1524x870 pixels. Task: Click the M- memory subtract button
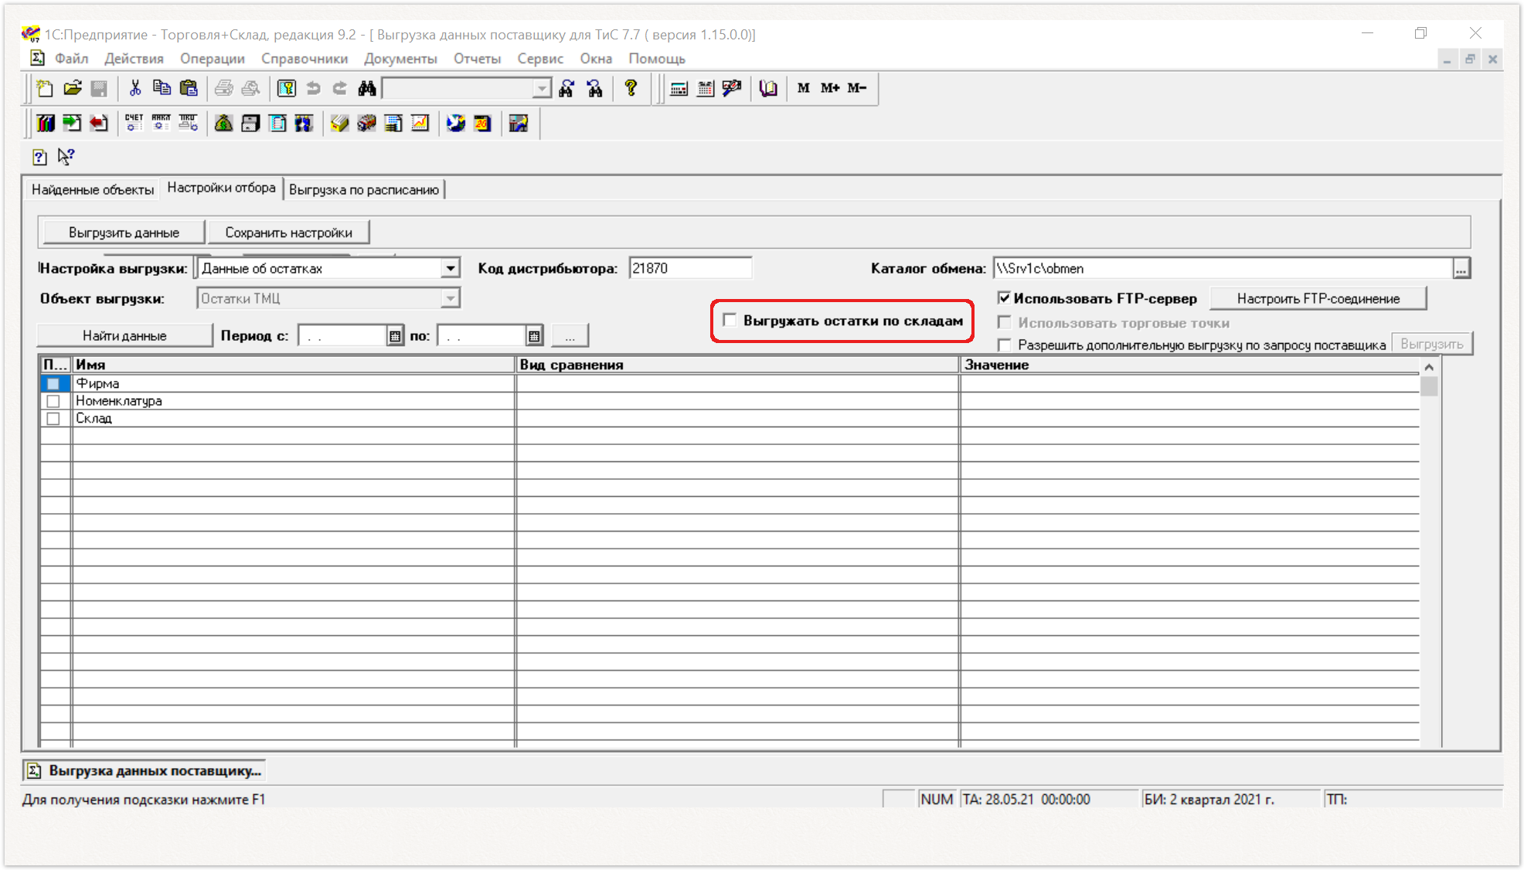coord(857,88)
